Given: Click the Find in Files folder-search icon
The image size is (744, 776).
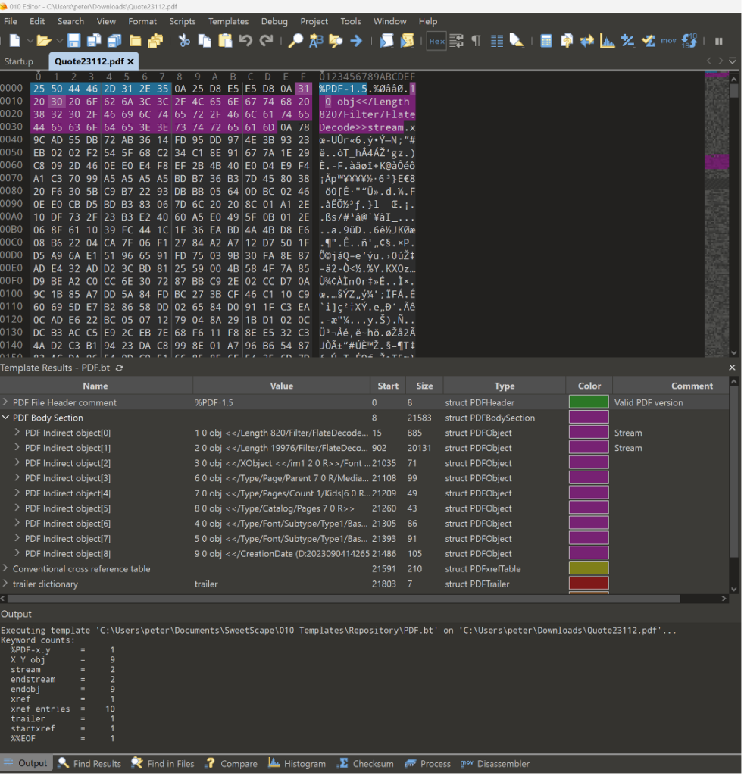Looking at the screenshot, I should pos(336,41).
